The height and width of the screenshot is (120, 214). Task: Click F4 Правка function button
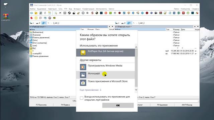(x=66, y=105)
